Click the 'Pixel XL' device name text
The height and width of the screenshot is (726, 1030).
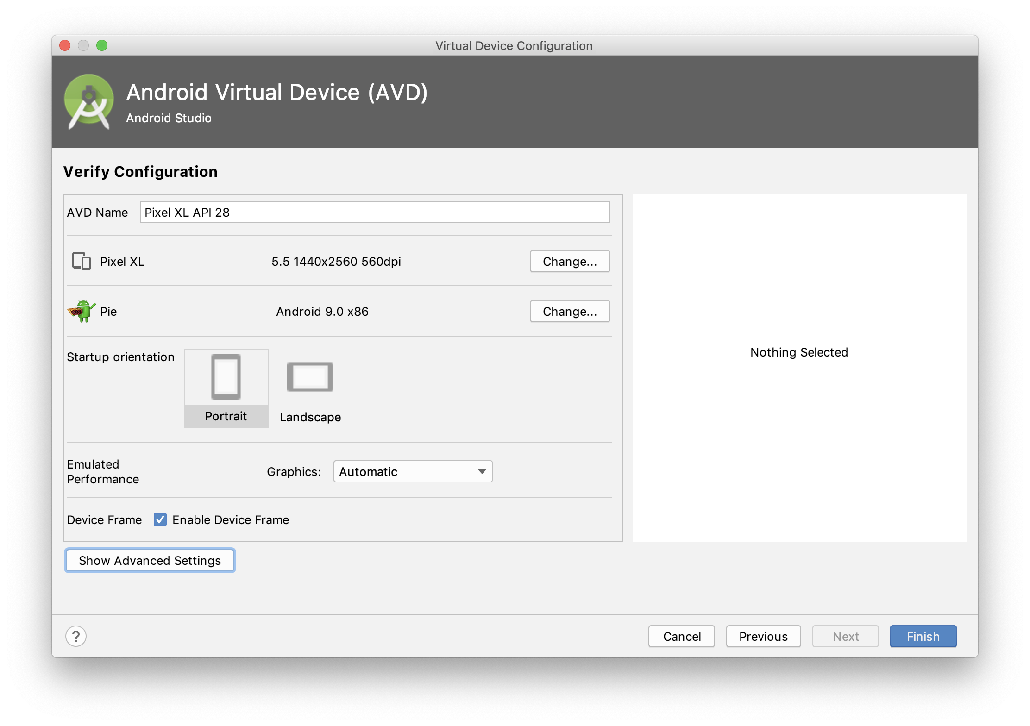pos(122,262)
